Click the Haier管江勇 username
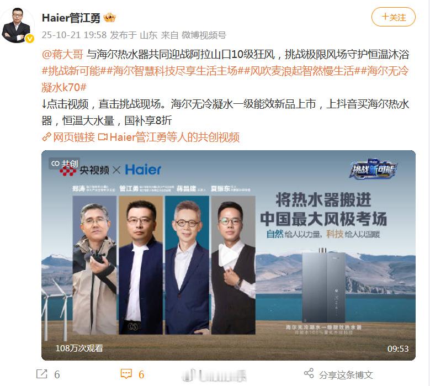This screenshot has height=386, width=430. pyautogui.click(x=71, y=18)
